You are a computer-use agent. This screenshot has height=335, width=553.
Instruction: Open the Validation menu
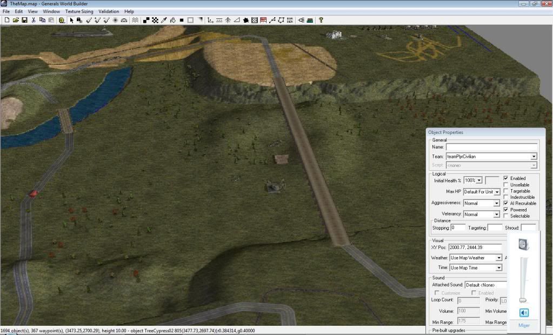pos(109,11)
